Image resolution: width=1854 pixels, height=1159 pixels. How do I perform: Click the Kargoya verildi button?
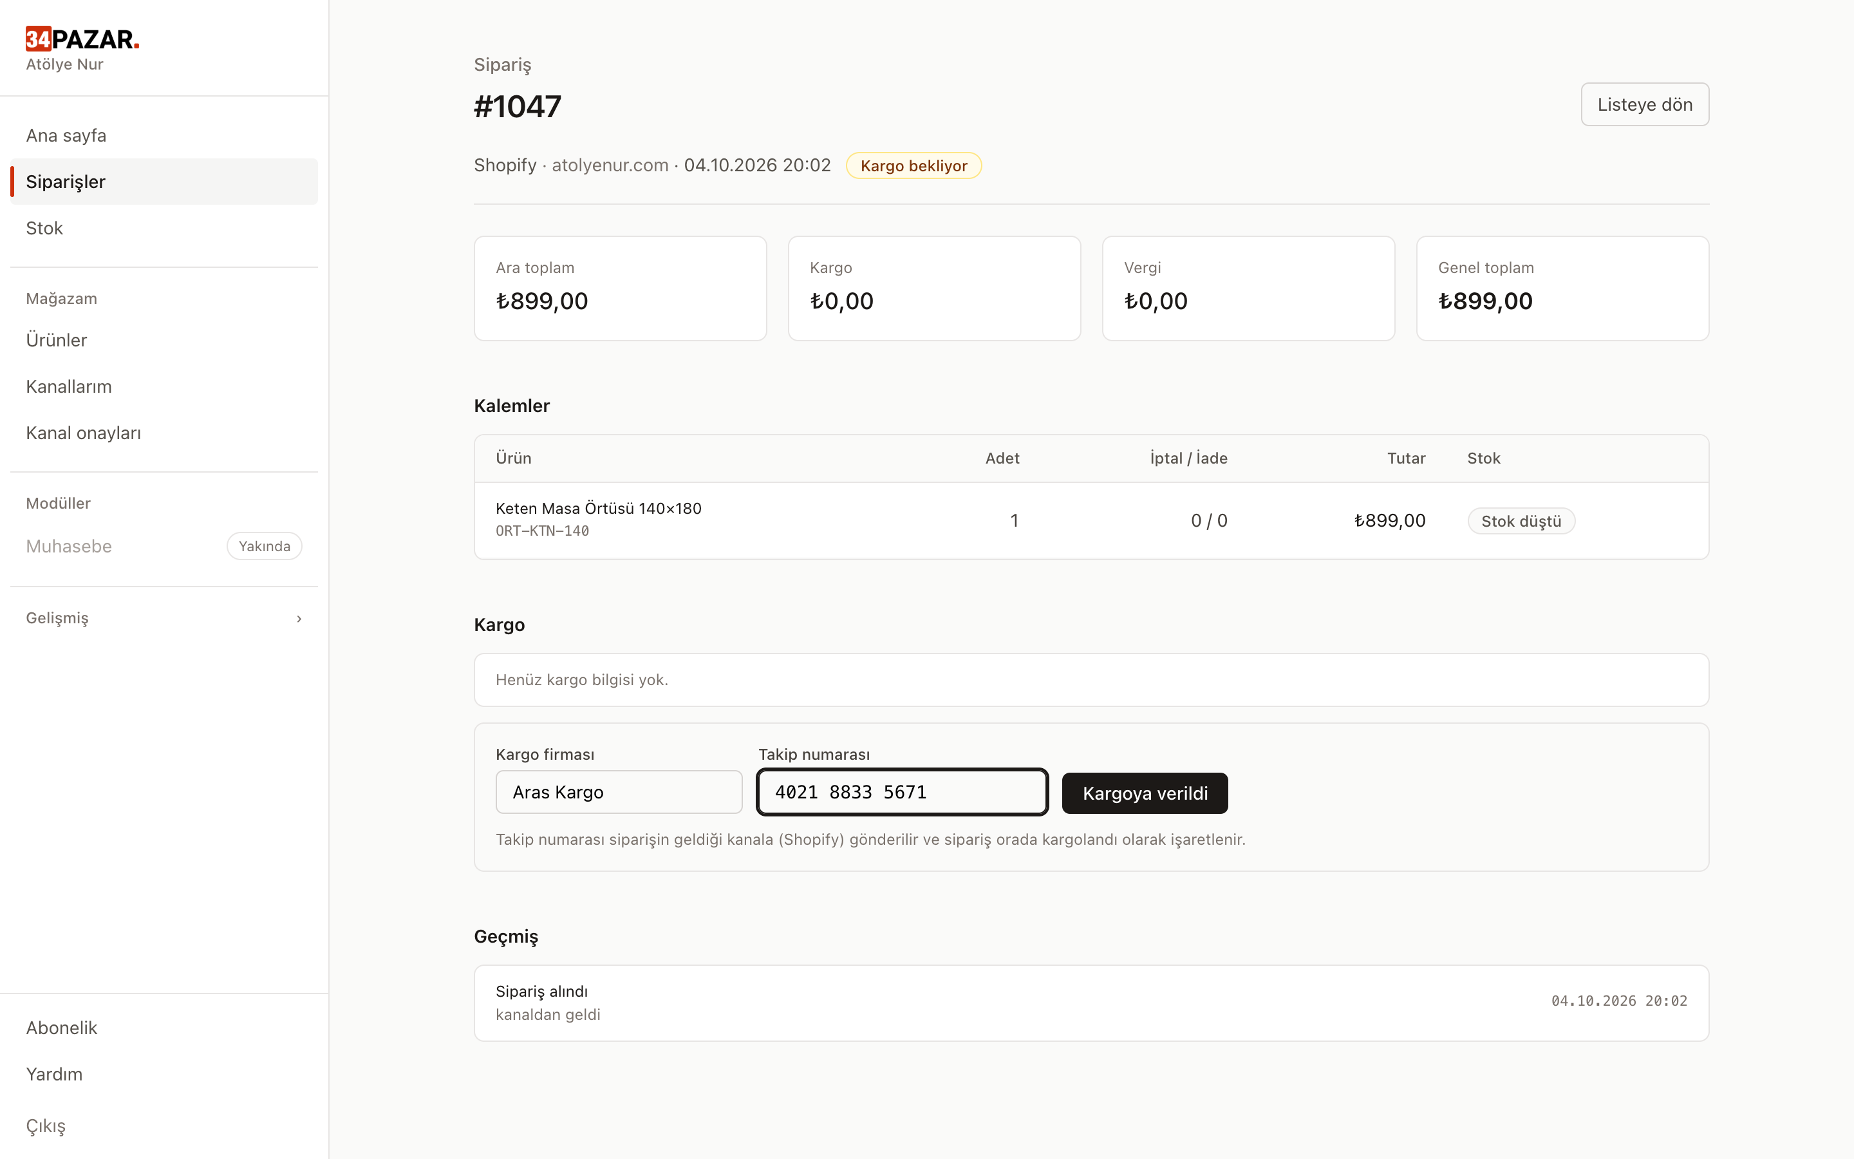pos(1145,793)
